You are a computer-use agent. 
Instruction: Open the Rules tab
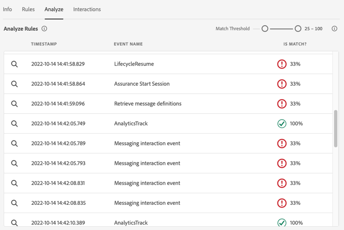click(x=28, y=9)
